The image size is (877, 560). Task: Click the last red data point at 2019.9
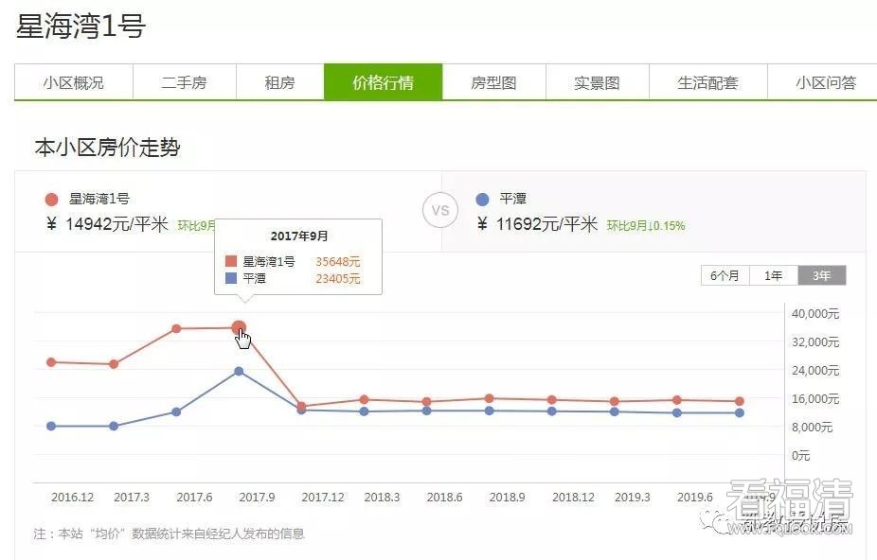740,401
